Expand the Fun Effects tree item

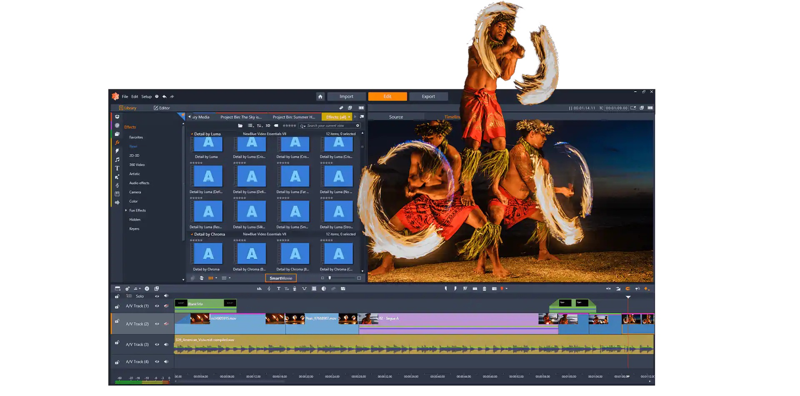tap(126, 211)
